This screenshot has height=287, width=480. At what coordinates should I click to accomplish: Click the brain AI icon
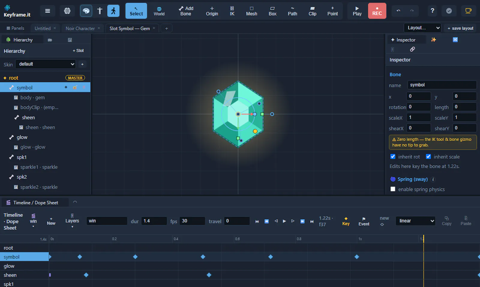coord(67,11)
